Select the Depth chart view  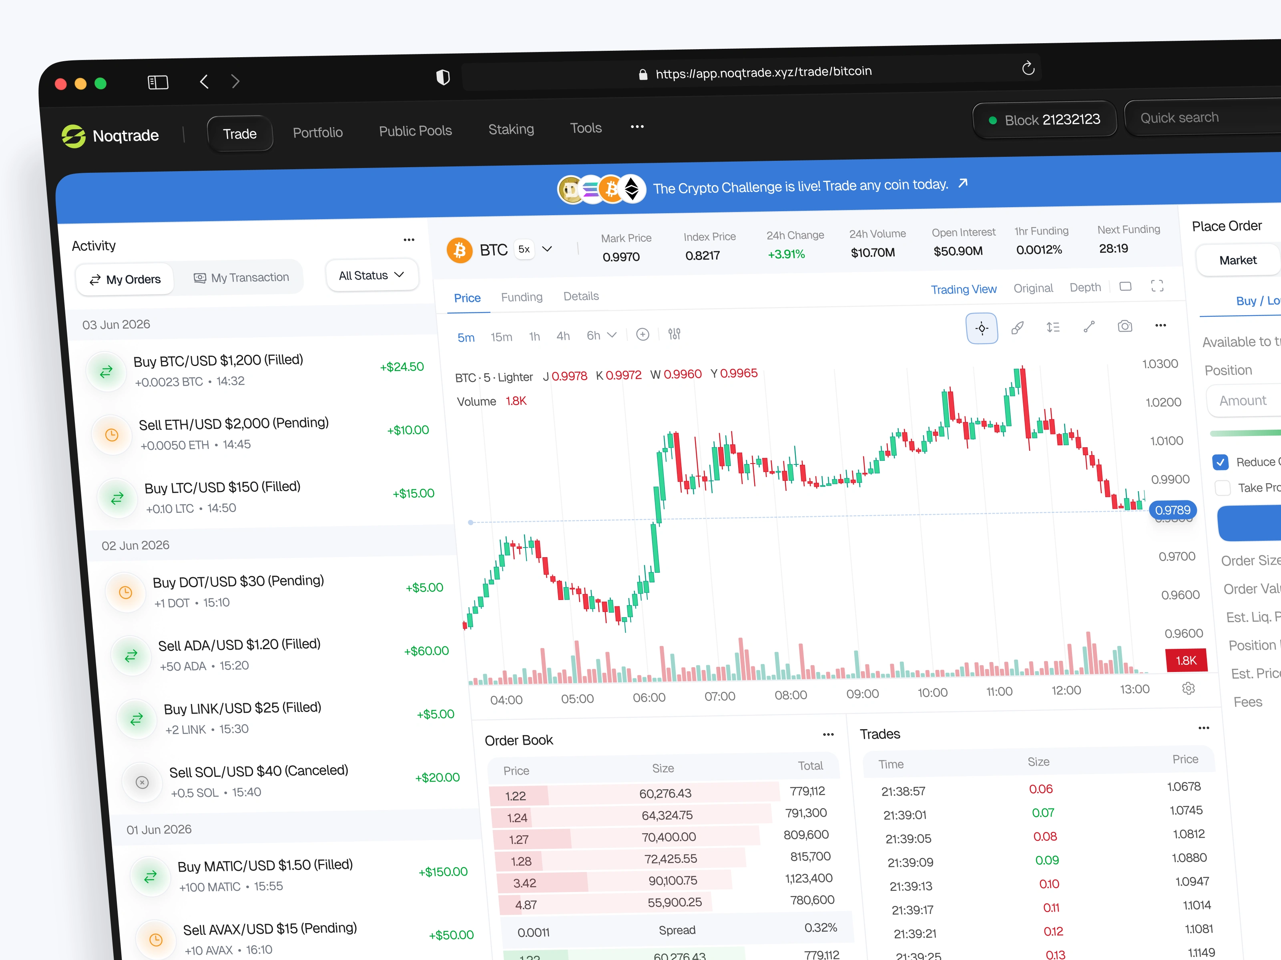(x=1085, y=288)
